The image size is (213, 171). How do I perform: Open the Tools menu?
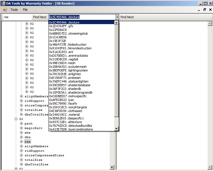(14, 10)
